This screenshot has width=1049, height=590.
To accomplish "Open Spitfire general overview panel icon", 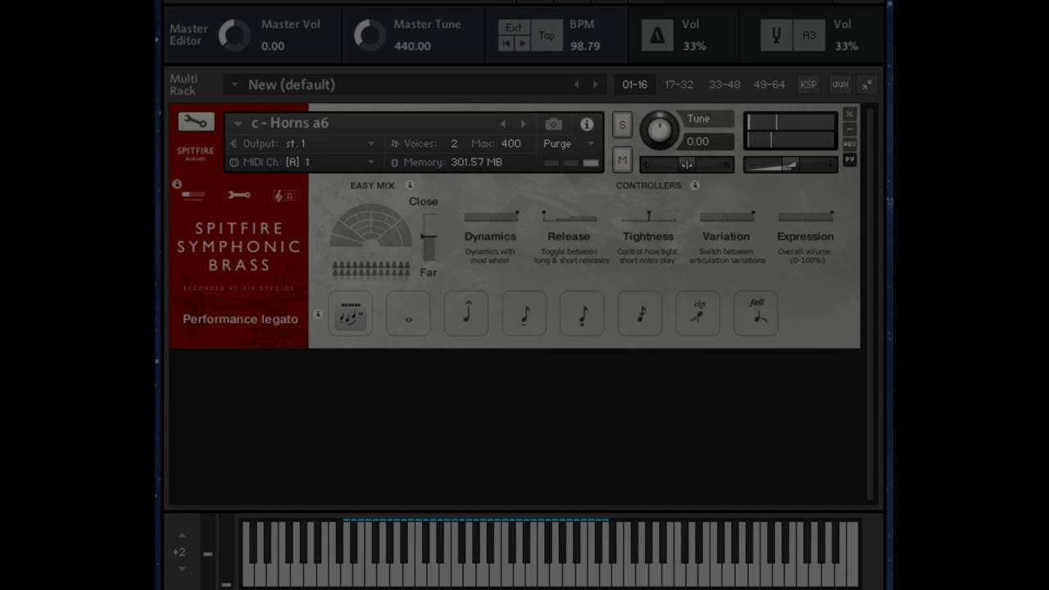I will 193,196.
